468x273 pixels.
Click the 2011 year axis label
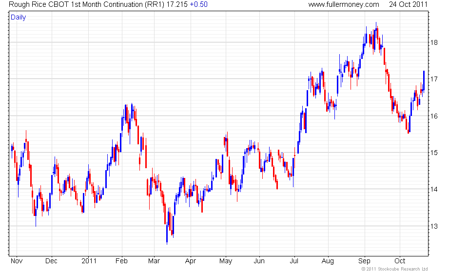89,261
